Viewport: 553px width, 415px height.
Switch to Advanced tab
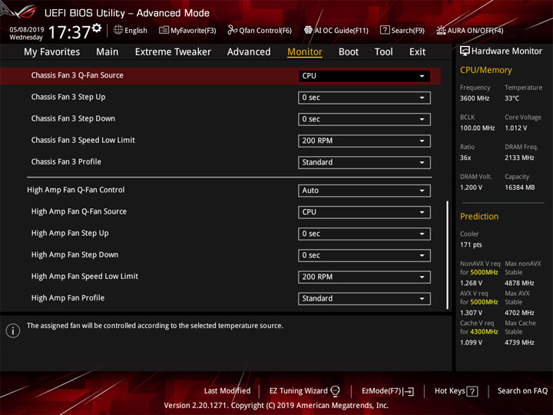tap(249, 52)
